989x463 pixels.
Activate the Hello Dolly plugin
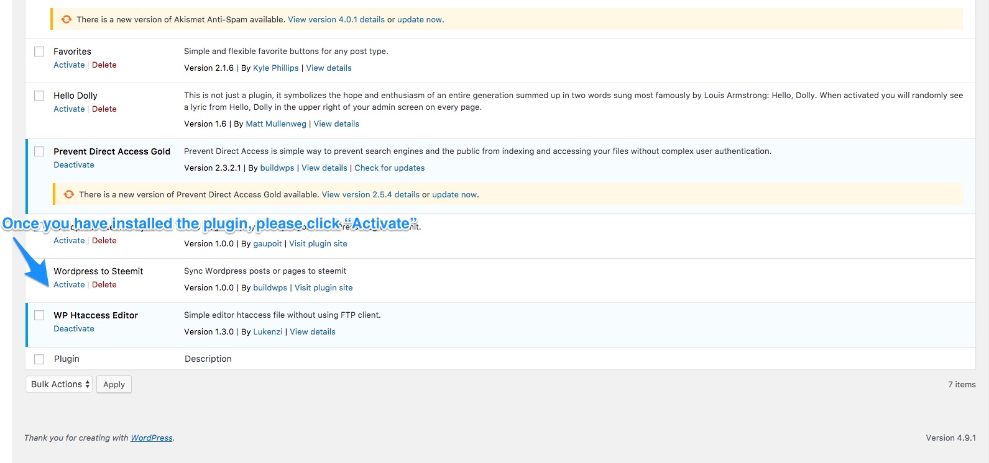click(x=69, y=109)
